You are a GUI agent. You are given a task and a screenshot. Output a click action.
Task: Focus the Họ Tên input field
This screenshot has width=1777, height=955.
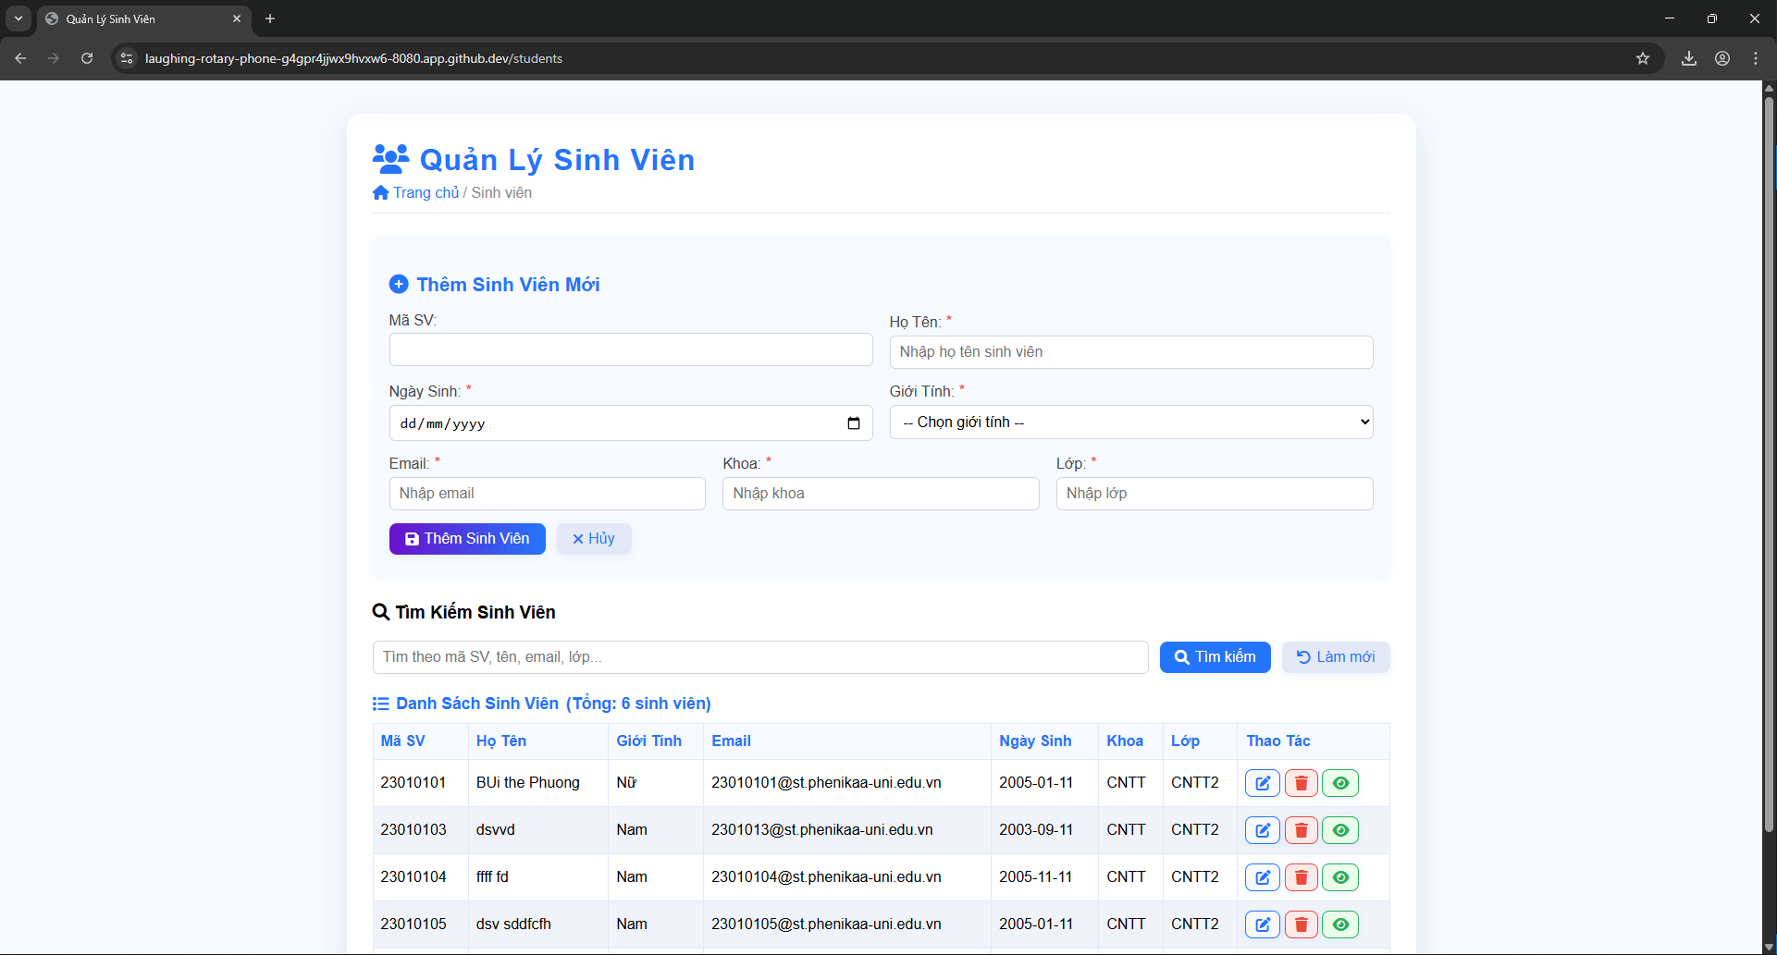[x=1131, y=352]
